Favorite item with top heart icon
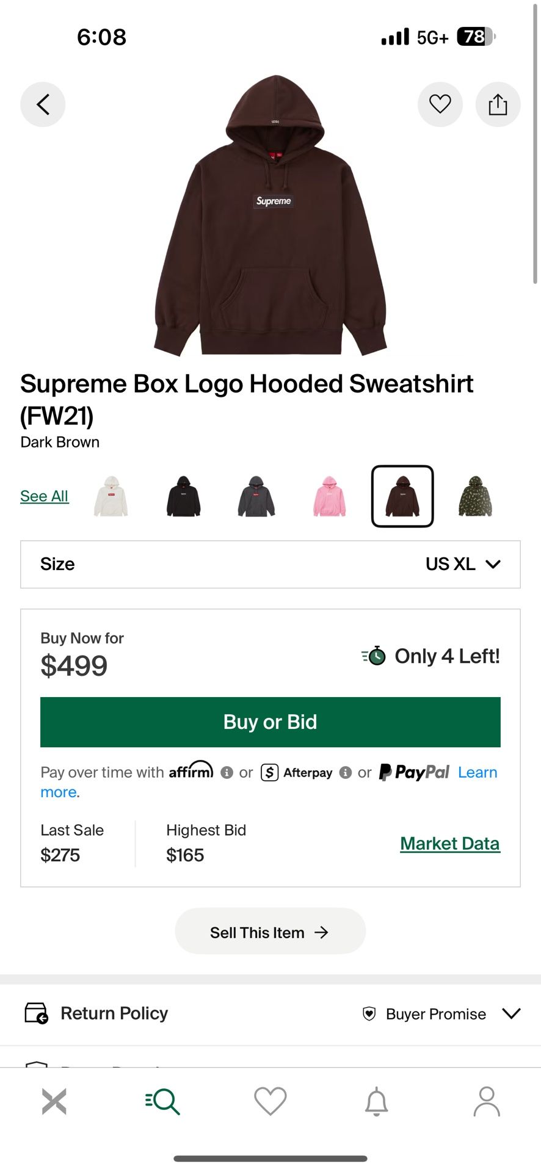 440,104
